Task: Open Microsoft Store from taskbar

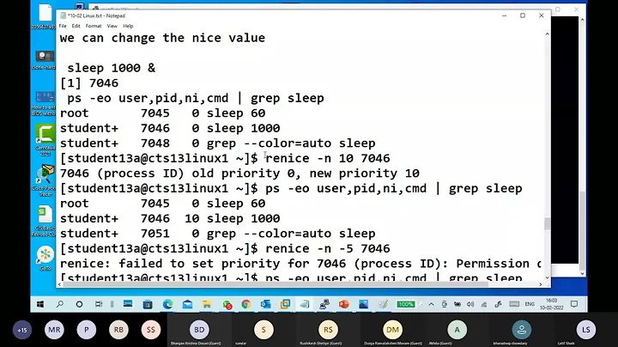Action: pos(148,304)
